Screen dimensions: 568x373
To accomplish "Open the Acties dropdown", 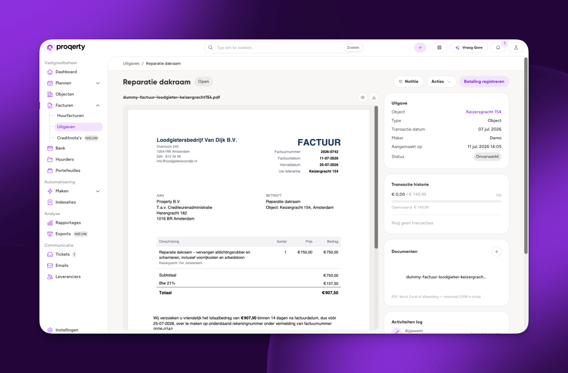I will coord(441,82).
